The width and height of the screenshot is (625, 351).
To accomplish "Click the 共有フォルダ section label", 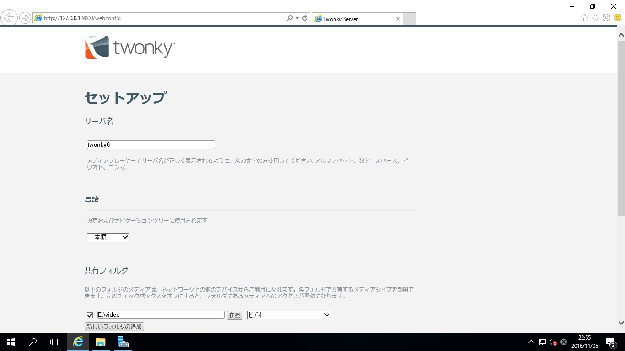I will 107,271.
